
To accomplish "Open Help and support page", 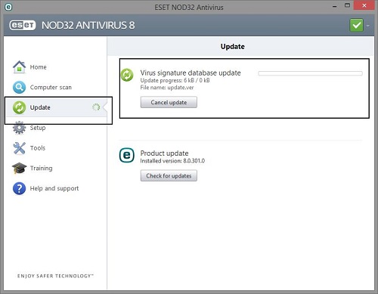I will (54, 188).
